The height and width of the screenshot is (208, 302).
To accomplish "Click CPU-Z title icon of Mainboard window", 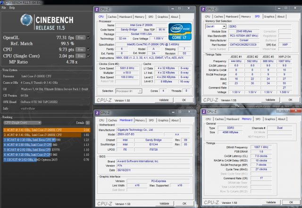I will coord(97,113).
